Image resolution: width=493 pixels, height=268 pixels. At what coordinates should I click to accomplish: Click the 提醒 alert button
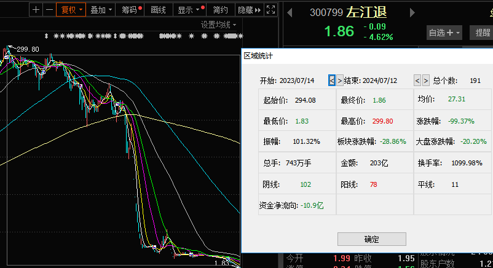481,33
